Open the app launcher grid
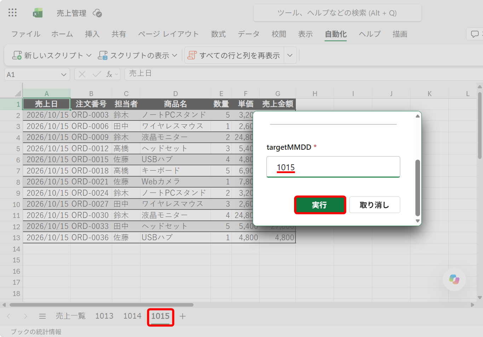483x337 pixels. point(12,13)
